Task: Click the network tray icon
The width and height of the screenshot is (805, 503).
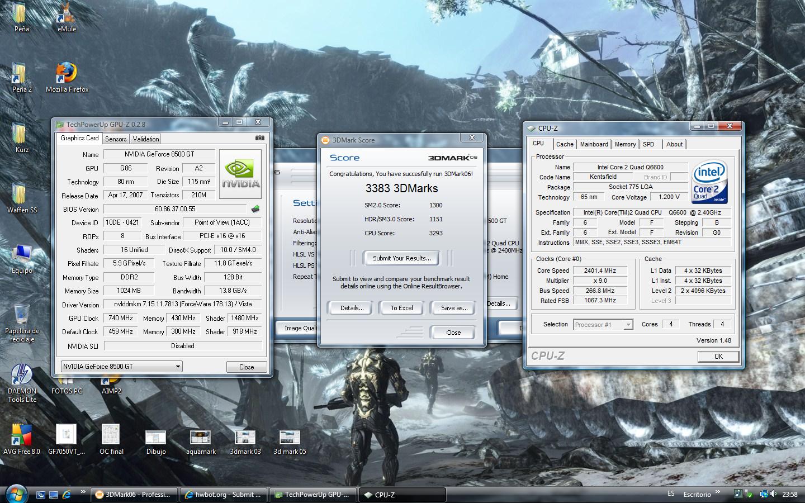Action: [763, 494]
